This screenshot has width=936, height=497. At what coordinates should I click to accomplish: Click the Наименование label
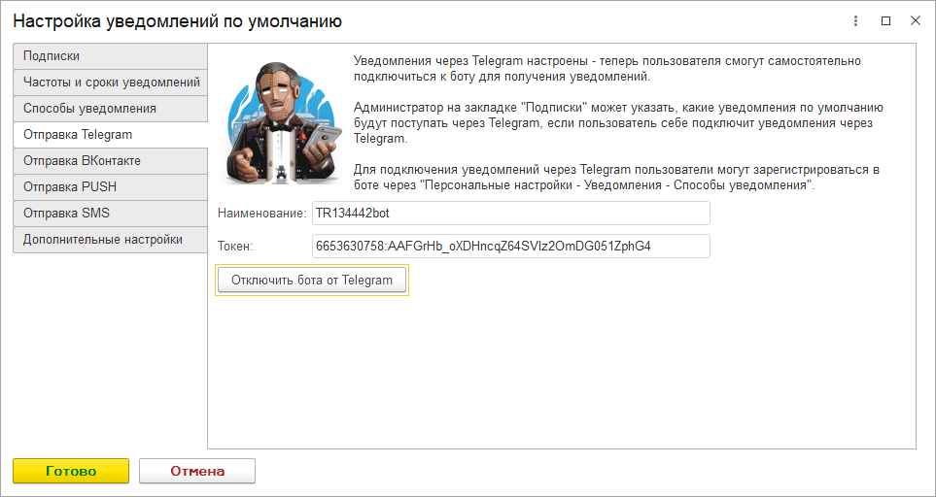(x=262, y=214)
